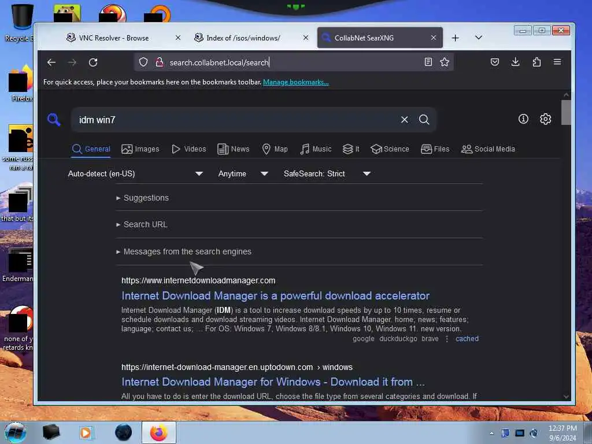
Task: Submit search with the magnifier button
Action: point(424,120)
